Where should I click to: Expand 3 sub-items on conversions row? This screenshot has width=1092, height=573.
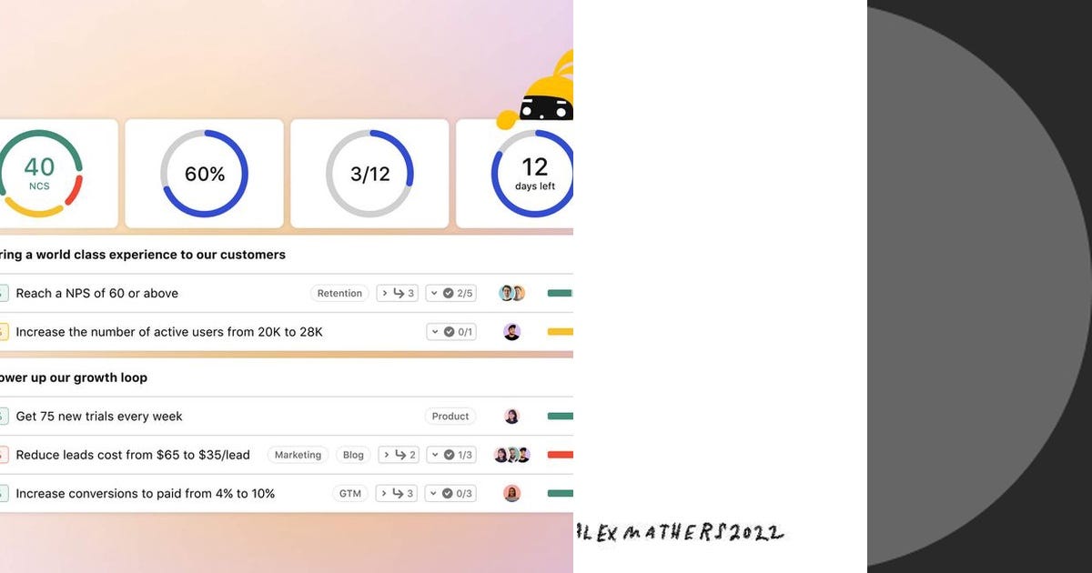(398, 493)
